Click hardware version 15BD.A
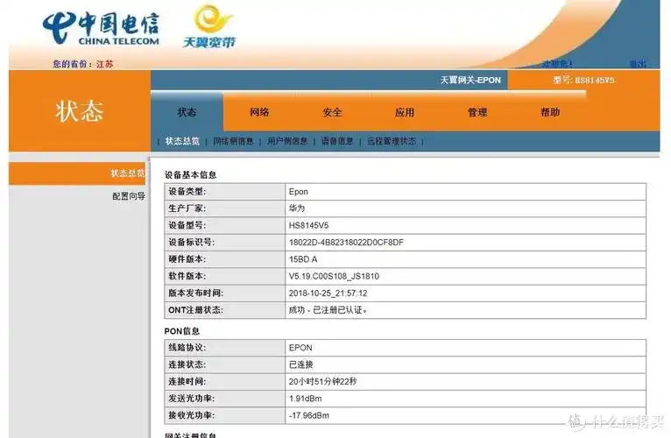 point(303,259)
